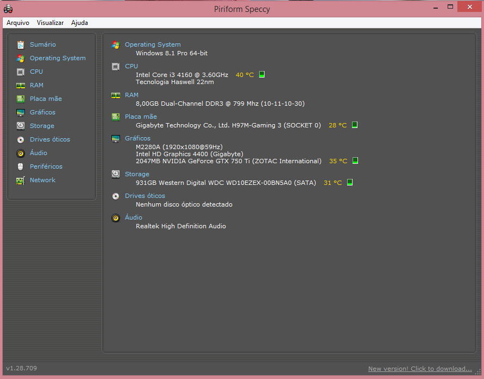Click the Periféricos mouse icon in sidebar
This screenshot has width=484, height=379.
pyautogui.click(x=21, y=166)
